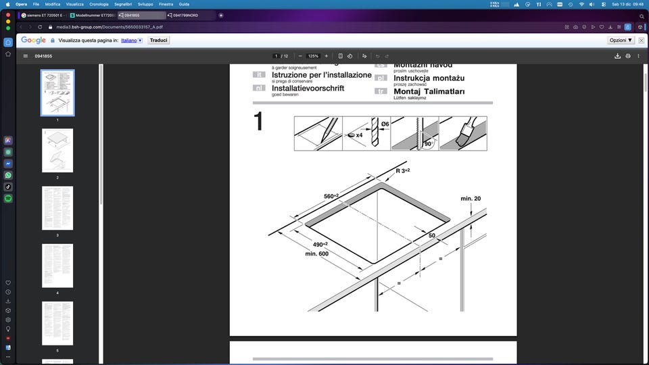
Task: Dismiss the Google translate bar
Action: [641, 40]
